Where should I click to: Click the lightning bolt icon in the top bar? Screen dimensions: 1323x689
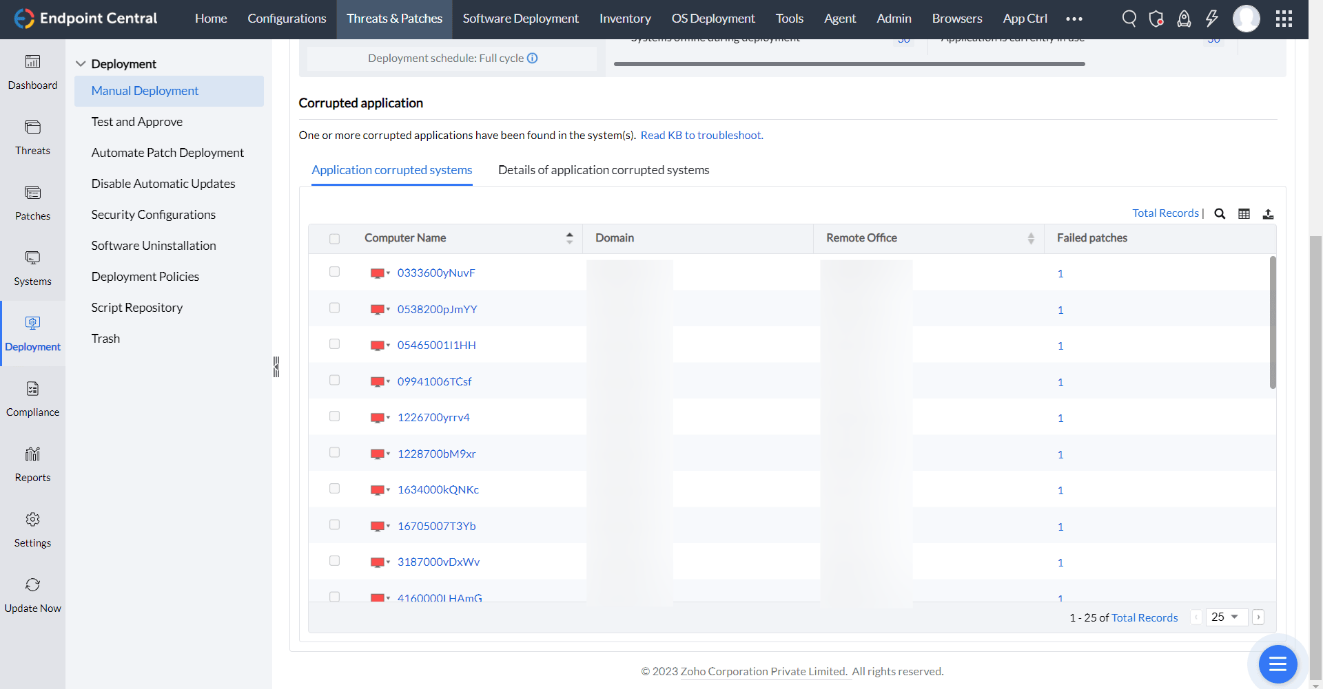point(1211,19)
